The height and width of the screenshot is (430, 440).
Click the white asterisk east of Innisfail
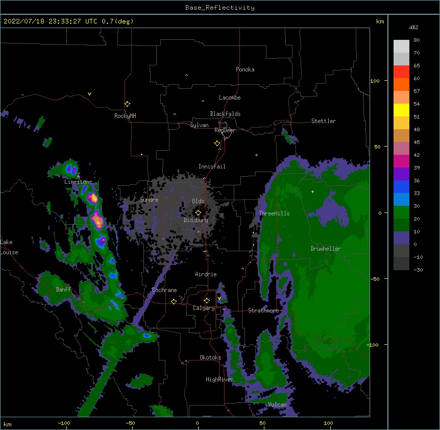[256, 155]
